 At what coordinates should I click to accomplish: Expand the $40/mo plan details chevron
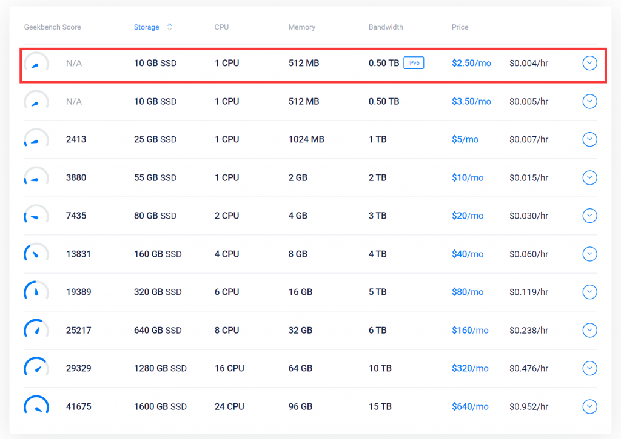coord(589,254)
